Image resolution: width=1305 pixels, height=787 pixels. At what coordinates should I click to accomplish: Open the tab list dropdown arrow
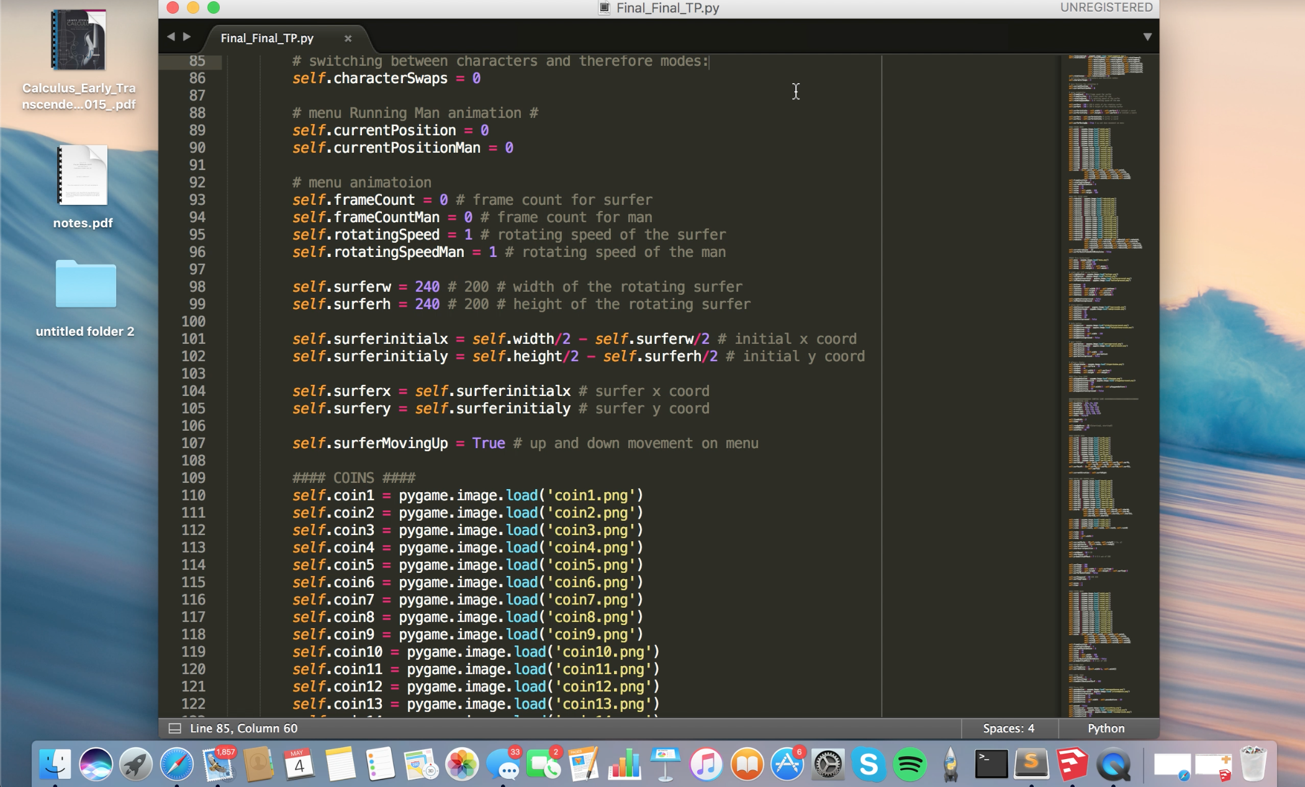click(x=1147, y=37)
